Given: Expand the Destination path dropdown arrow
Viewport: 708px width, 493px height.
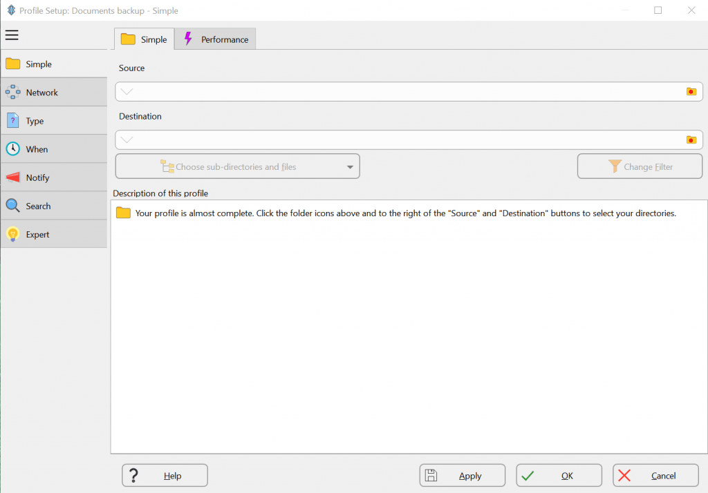Looking at the screenshot, I should (127, 140).
